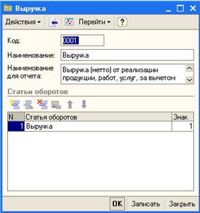This screenshot has width=200, height=213.
Task: Click the edit current row icon
Action: 29,104
